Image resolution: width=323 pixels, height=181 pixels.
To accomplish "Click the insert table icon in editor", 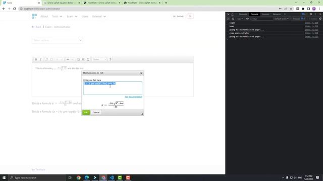I will pos(83,59).
